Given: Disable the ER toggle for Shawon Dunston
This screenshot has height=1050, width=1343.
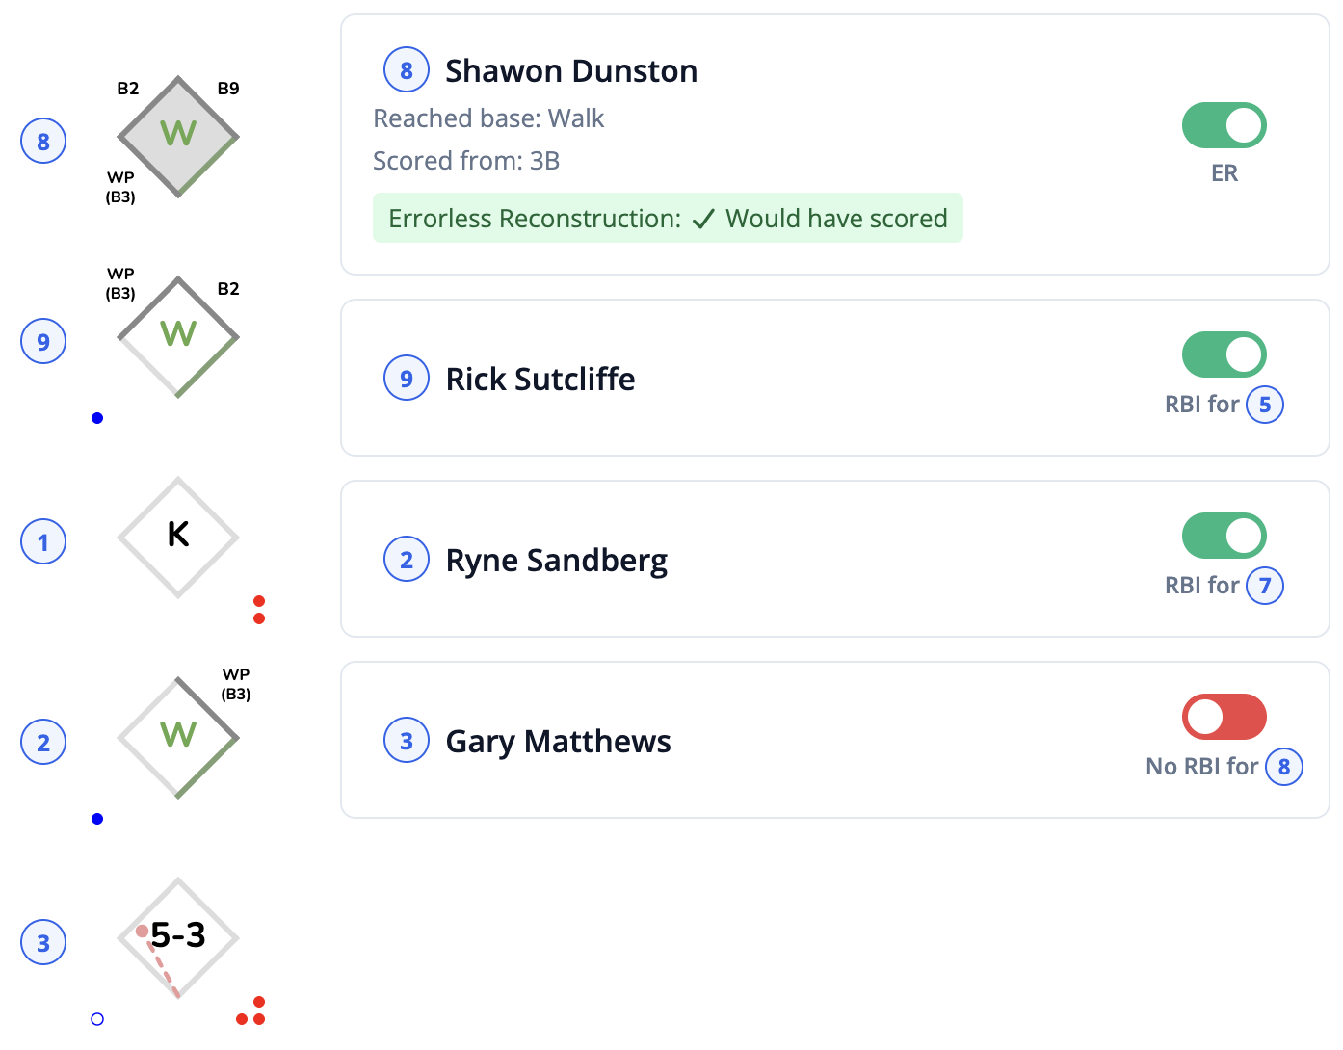Looking at the screenshot, I should tap(1224, 125).
